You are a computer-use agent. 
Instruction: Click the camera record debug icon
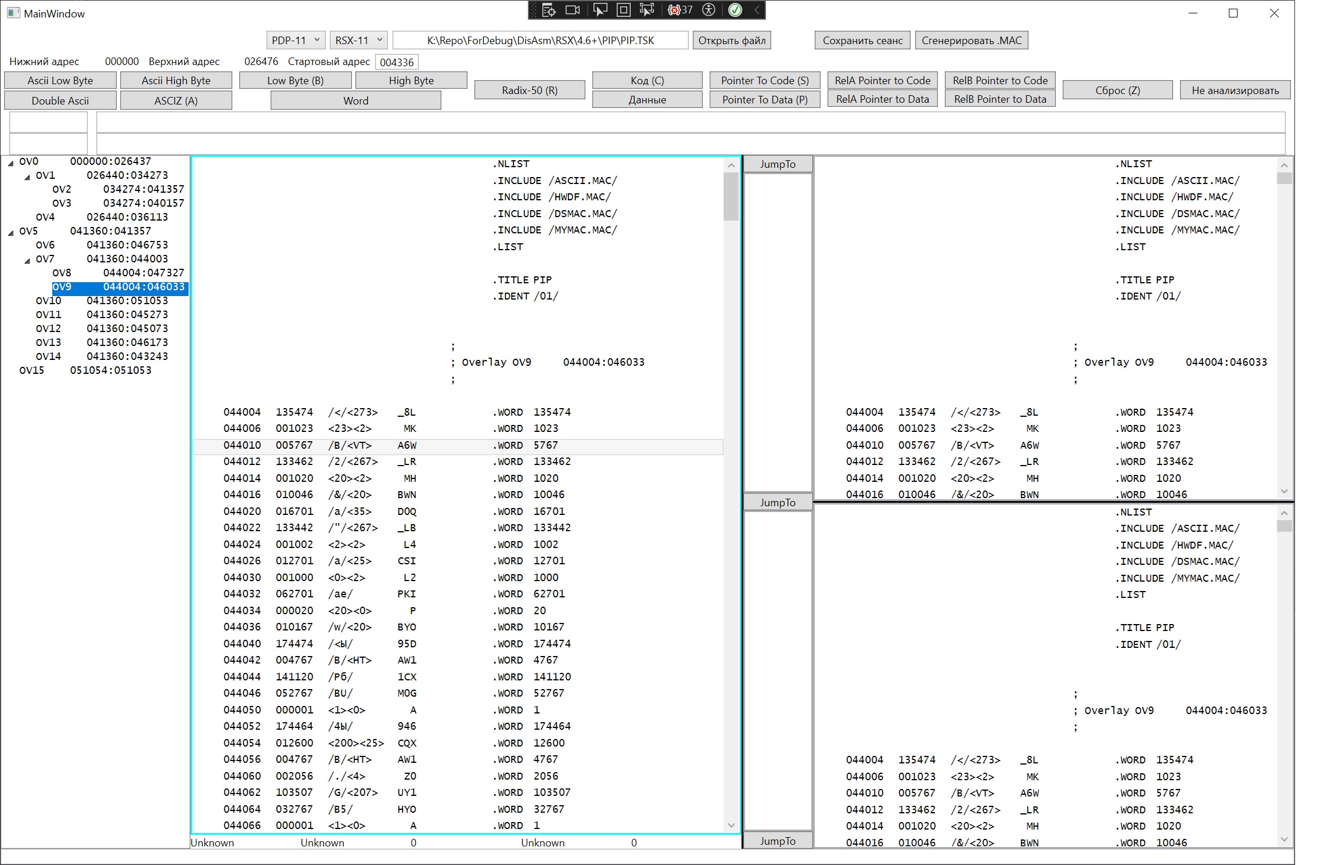(x=573, y=10)
